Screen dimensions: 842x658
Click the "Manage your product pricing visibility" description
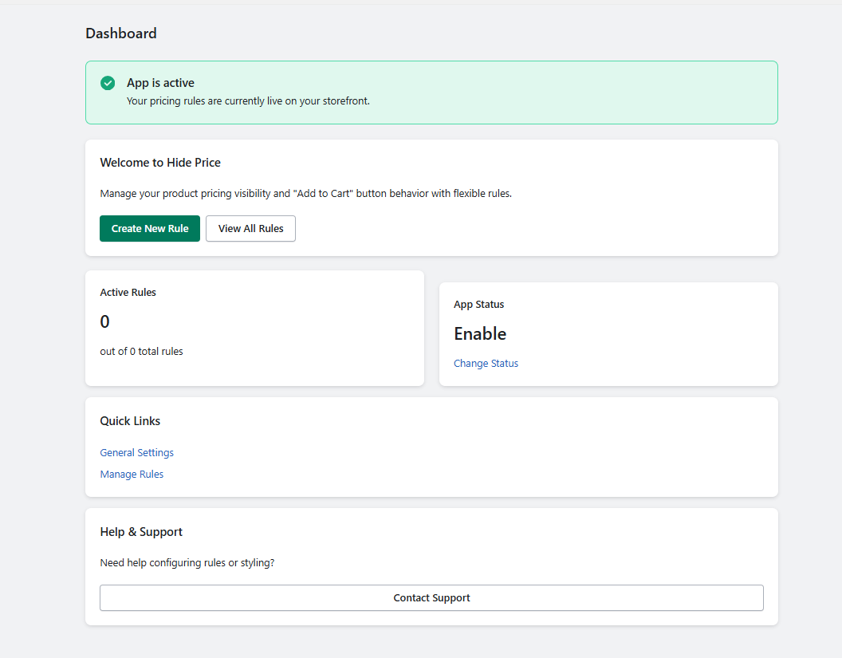[x=305, y=194]
